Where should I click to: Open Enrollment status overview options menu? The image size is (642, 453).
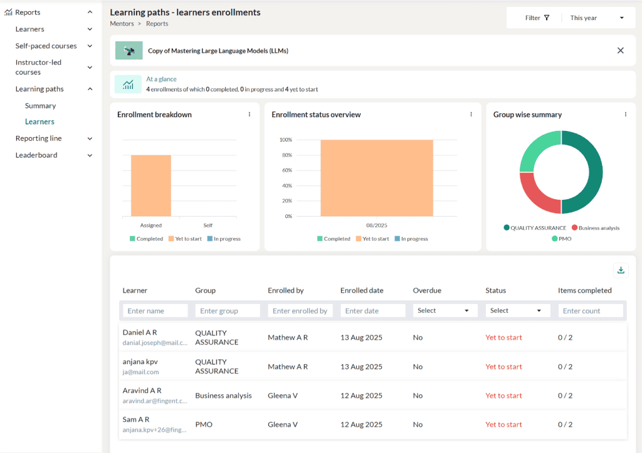(x=471, y=115)
